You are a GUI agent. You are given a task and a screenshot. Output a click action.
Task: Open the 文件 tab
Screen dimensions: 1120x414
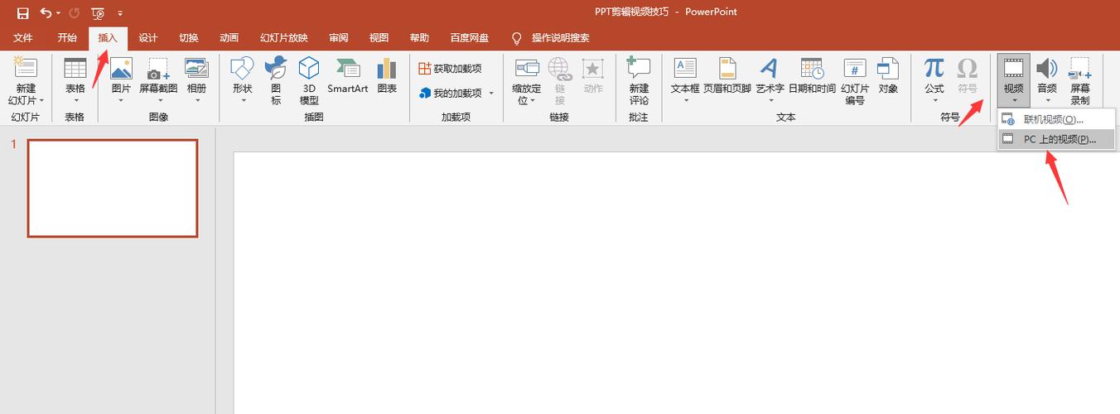pos(22,38)
